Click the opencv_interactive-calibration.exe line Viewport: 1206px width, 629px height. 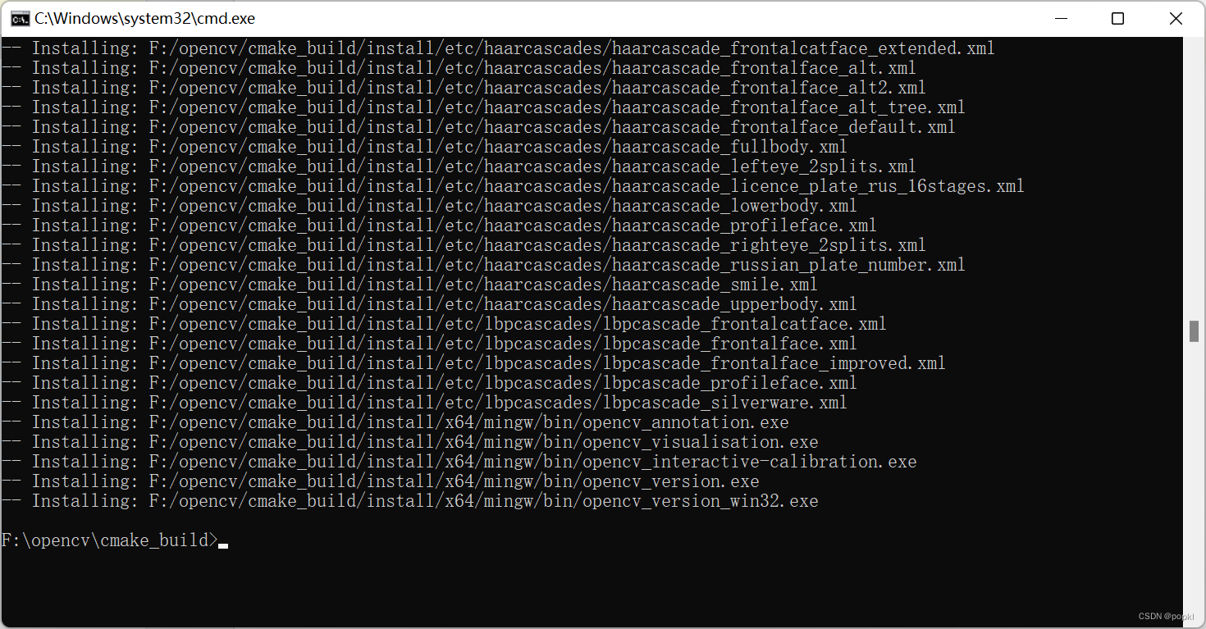pos(459,462)
